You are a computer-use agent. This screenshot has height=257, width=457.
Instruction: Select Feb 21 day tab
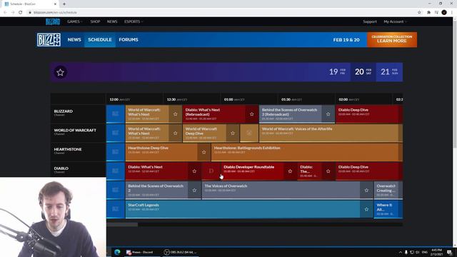[x=389, y=71]
